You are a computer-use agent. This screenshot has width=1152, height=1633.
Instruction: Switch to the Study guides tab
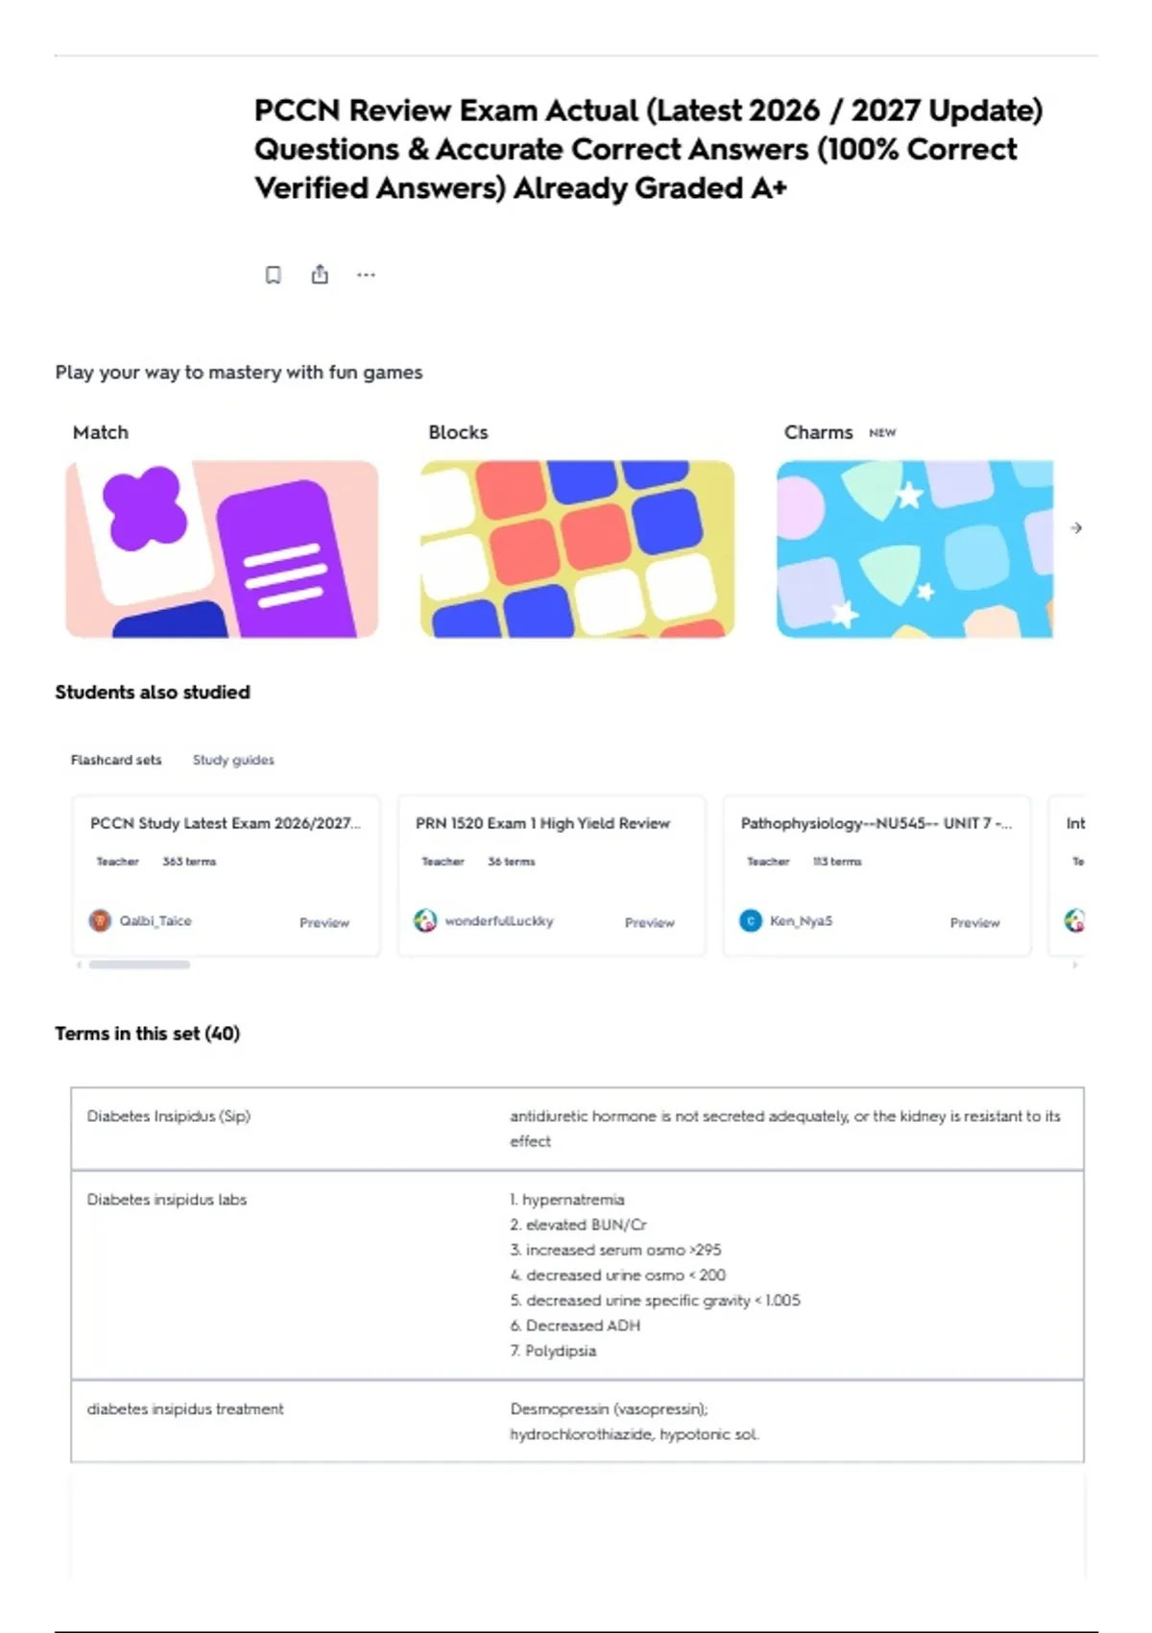tap(233, 760)
